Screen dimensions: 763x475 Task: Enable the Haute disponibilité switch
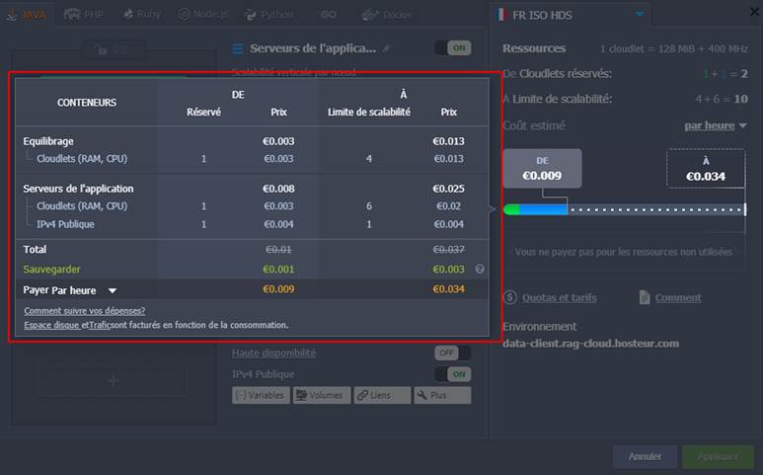click(x=452, y=353)
